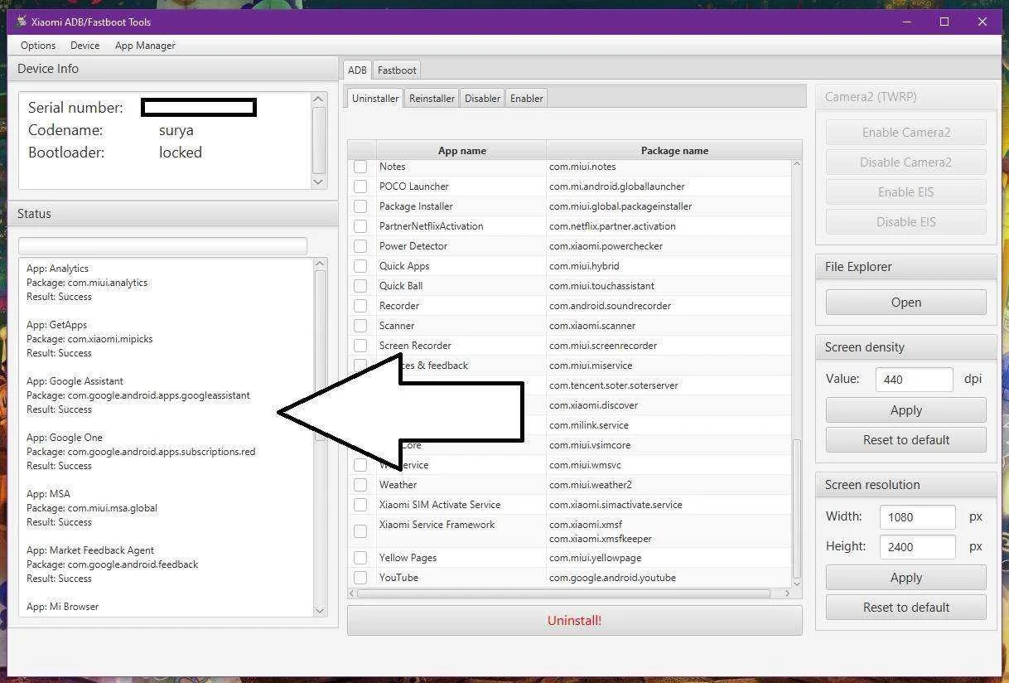Click Device Info scroll down arrow
This screenshot has width=1009, height=683.
coord(320,182)
